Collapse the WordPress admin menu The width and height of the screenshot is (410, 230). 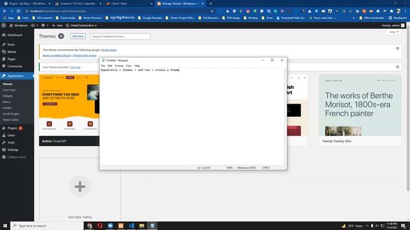pos(17,157)
